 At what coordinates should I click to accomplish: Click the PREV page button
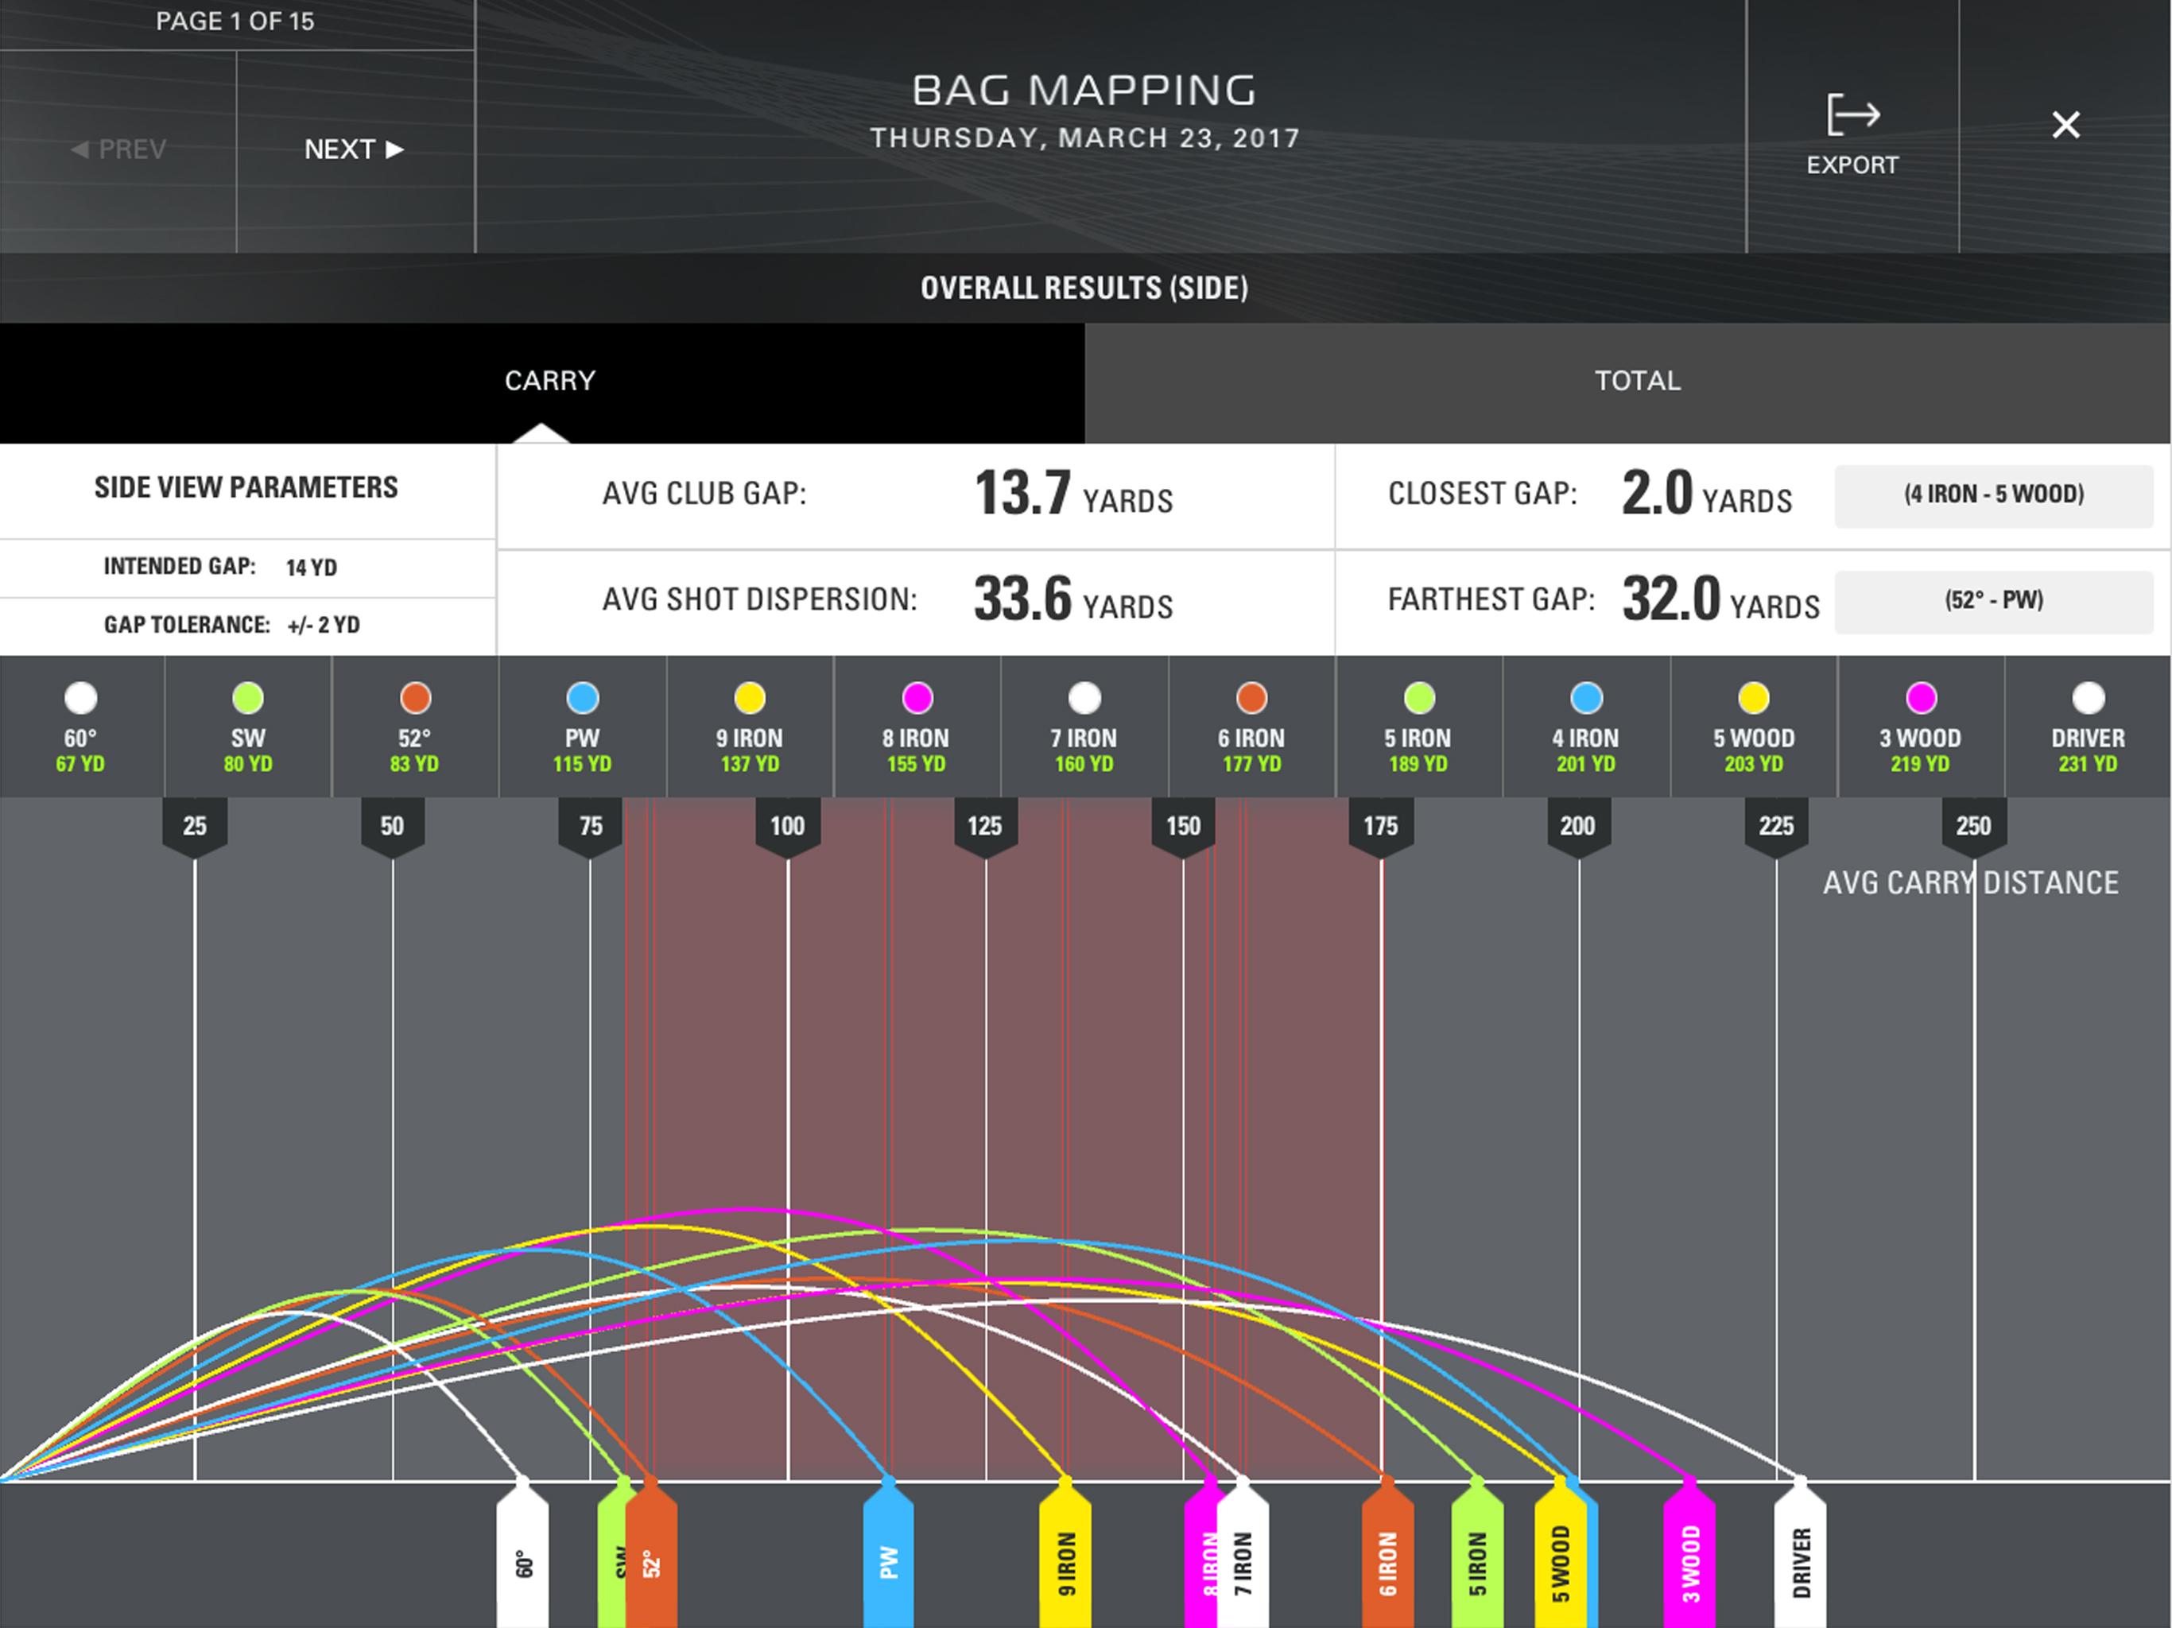pyautogui.click(x=118, y=149)
